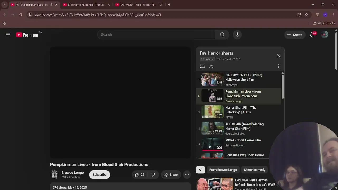Open Brewce Longo channel avatar
Viewport: 338px width, 190px height.
click(54, 175)
